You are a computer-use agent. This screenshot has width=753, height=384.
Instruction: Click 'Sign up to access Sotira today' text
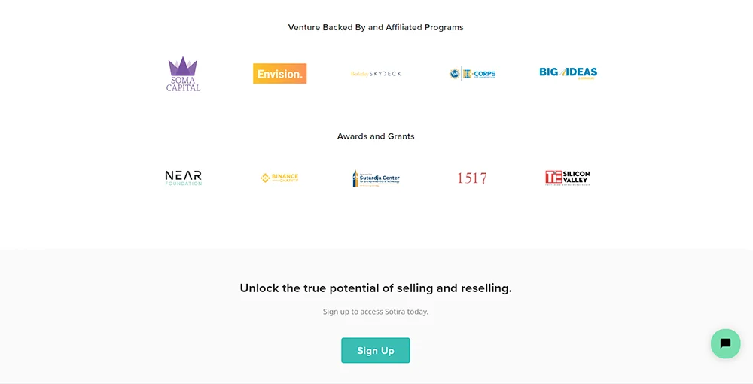(x=376, y=312)
